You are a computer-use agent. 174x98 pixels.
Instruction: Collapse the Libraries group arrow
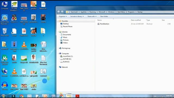coord(58,32)
